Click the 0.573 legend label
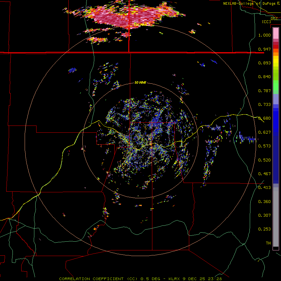 (264, 146)
